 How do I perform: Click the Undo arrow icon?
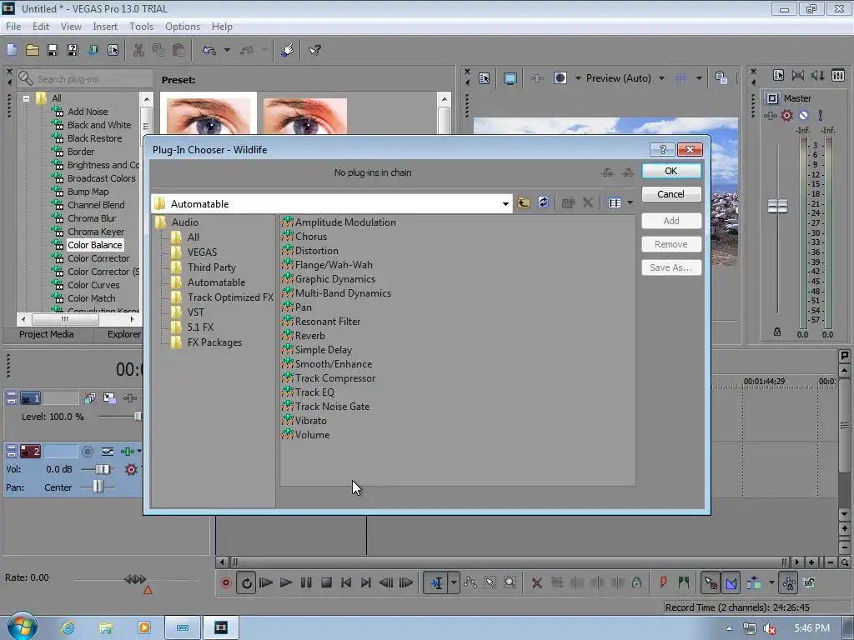(209, 50)
